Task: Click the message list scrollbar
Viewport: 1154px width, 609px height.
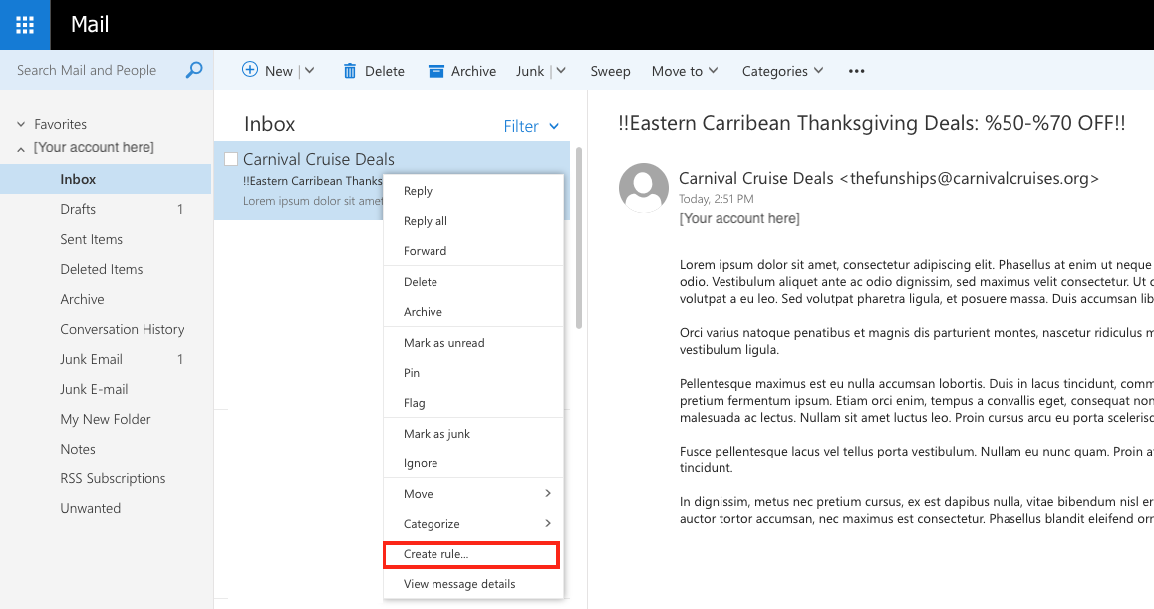Action: [578, 239]
